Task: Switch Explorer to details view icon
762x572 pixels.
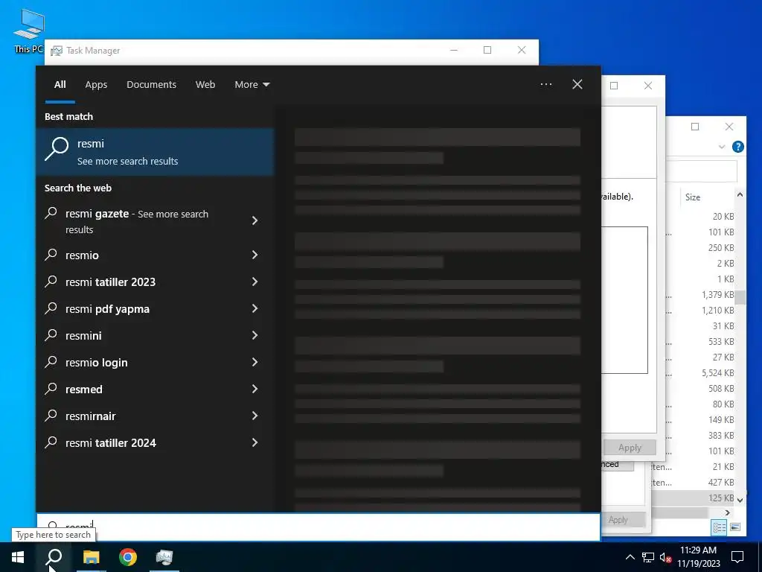Action: pos(720,527)
